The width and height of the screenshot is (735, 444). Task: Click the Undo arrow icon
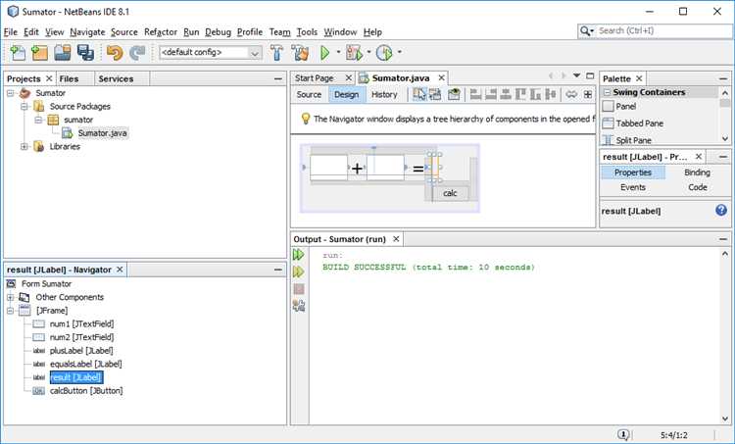click(115, 53)
